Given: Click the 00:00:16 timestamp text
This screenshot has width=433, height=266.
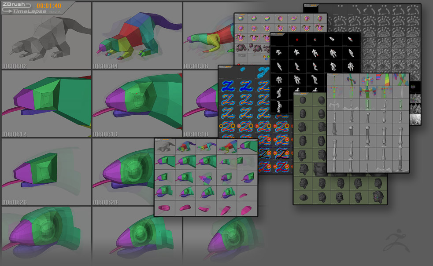Looking at the screenshot, I should pos(105,134).
